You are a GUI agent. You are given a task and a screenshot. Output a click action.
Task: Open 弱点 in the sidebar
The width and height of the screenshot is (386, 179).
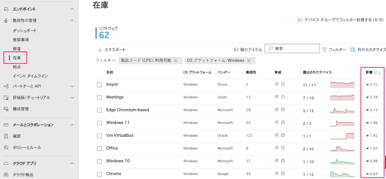click(x=17, y=67)
